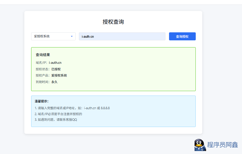Click the 授权状态 label

click(x=42, y=69)
